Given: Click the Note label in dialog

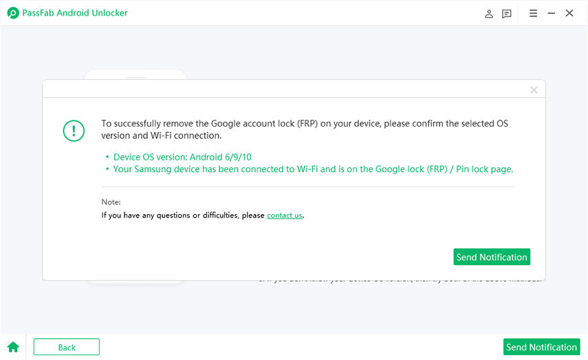Looking at the screenshot, I should pos(111,202).
